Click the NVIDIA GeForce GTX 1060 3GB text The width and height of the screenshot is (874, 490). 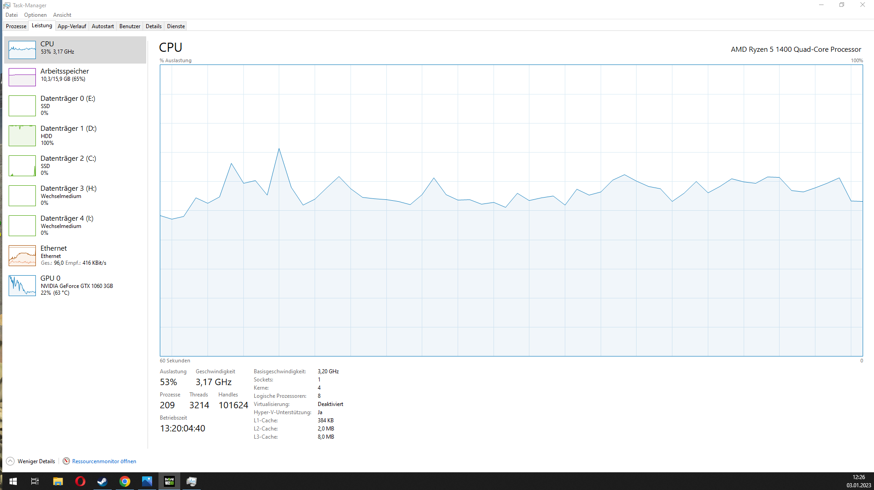(x=77, y=286)
